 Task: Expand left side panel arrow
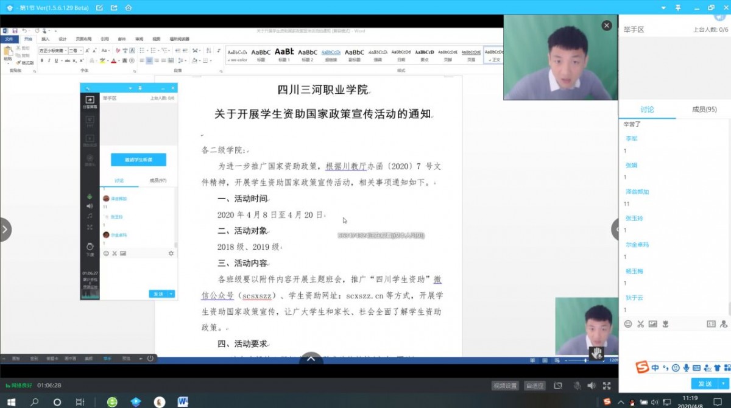5,230
